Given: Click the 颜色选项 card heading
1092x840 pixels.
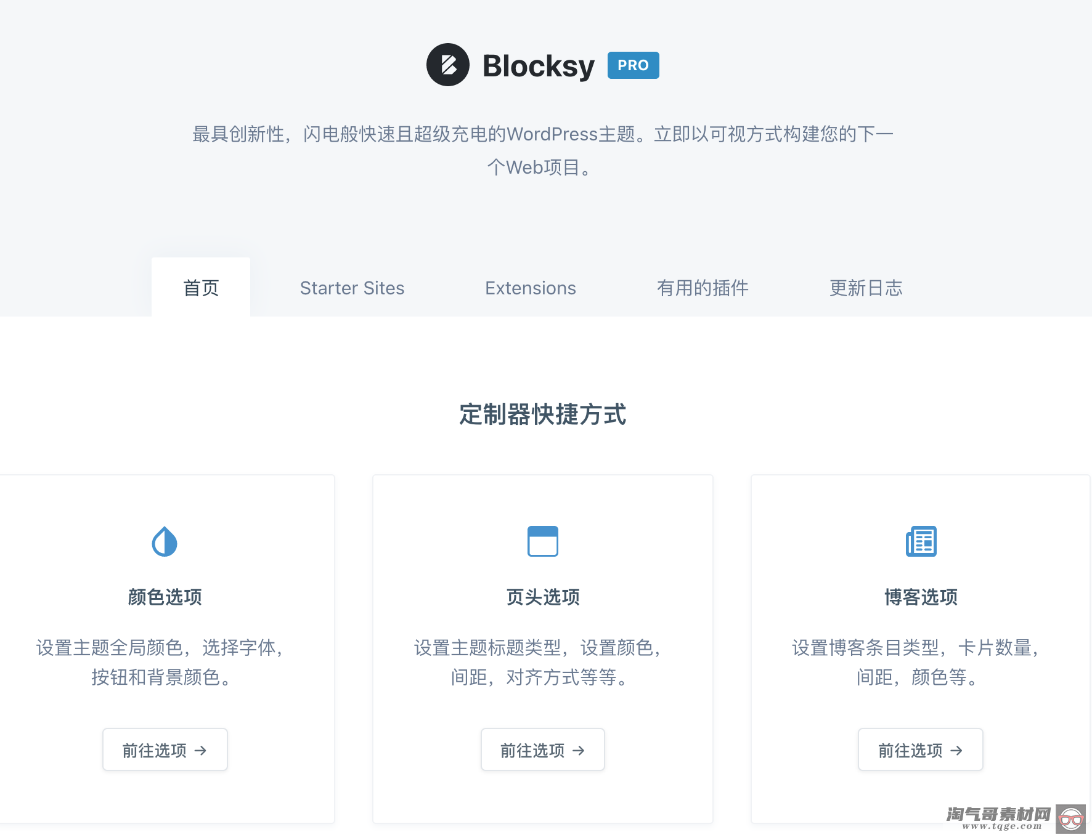Looking at the screenshot, I should (x=164, y=596).
